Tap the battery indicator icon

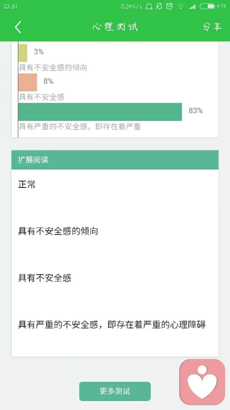pos(207,6)
